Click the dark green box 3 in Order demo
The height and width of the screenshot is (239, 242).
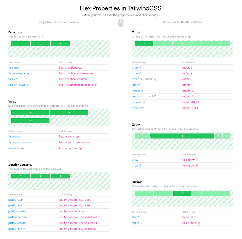tap(144, 44)
